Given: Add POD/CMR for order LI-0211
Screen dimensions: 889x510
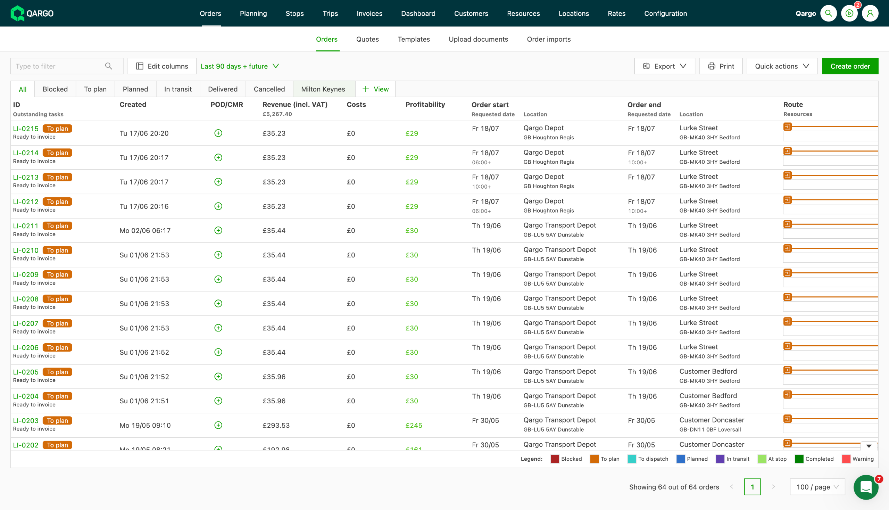Looking at the screenshot, I should 218,230.
